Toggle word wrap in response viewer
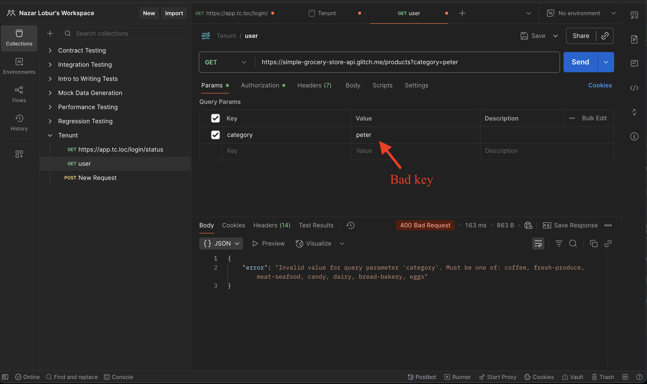The image size is (647, 384). pos(538,243)
